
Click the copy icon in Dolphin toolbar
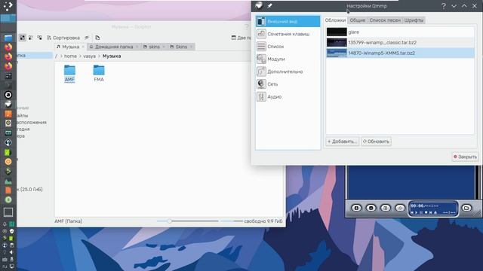[97, 38]
